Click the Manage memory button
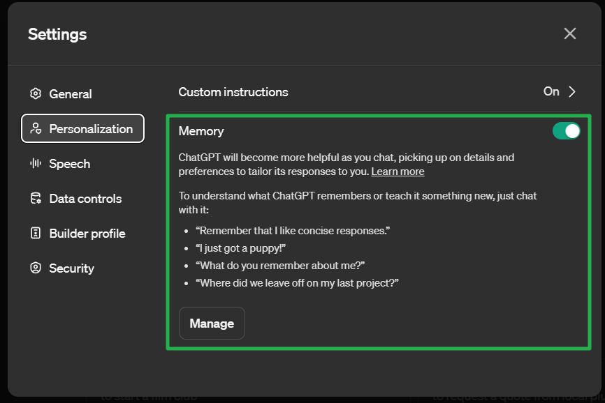Viewport: 605px width, 403px height. click(212, 324)
